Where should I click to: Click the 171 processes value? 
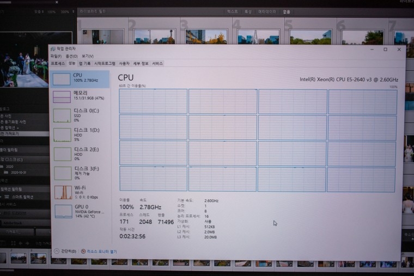[124, 222]
